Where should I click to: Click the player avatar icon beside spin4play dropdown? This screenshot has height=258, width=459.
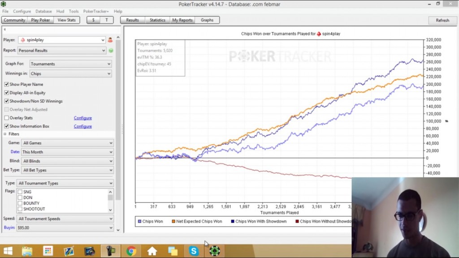click(x=110, y=40)
